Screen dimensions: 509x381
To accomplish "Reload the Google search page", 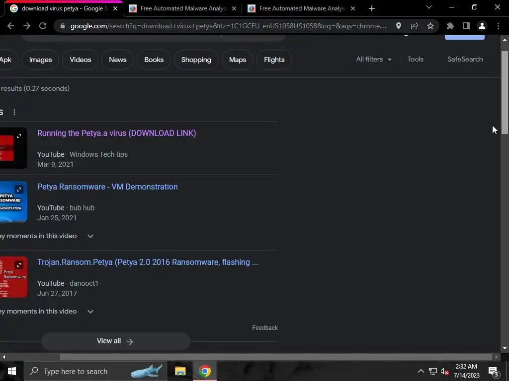I will tap(43, 26).
